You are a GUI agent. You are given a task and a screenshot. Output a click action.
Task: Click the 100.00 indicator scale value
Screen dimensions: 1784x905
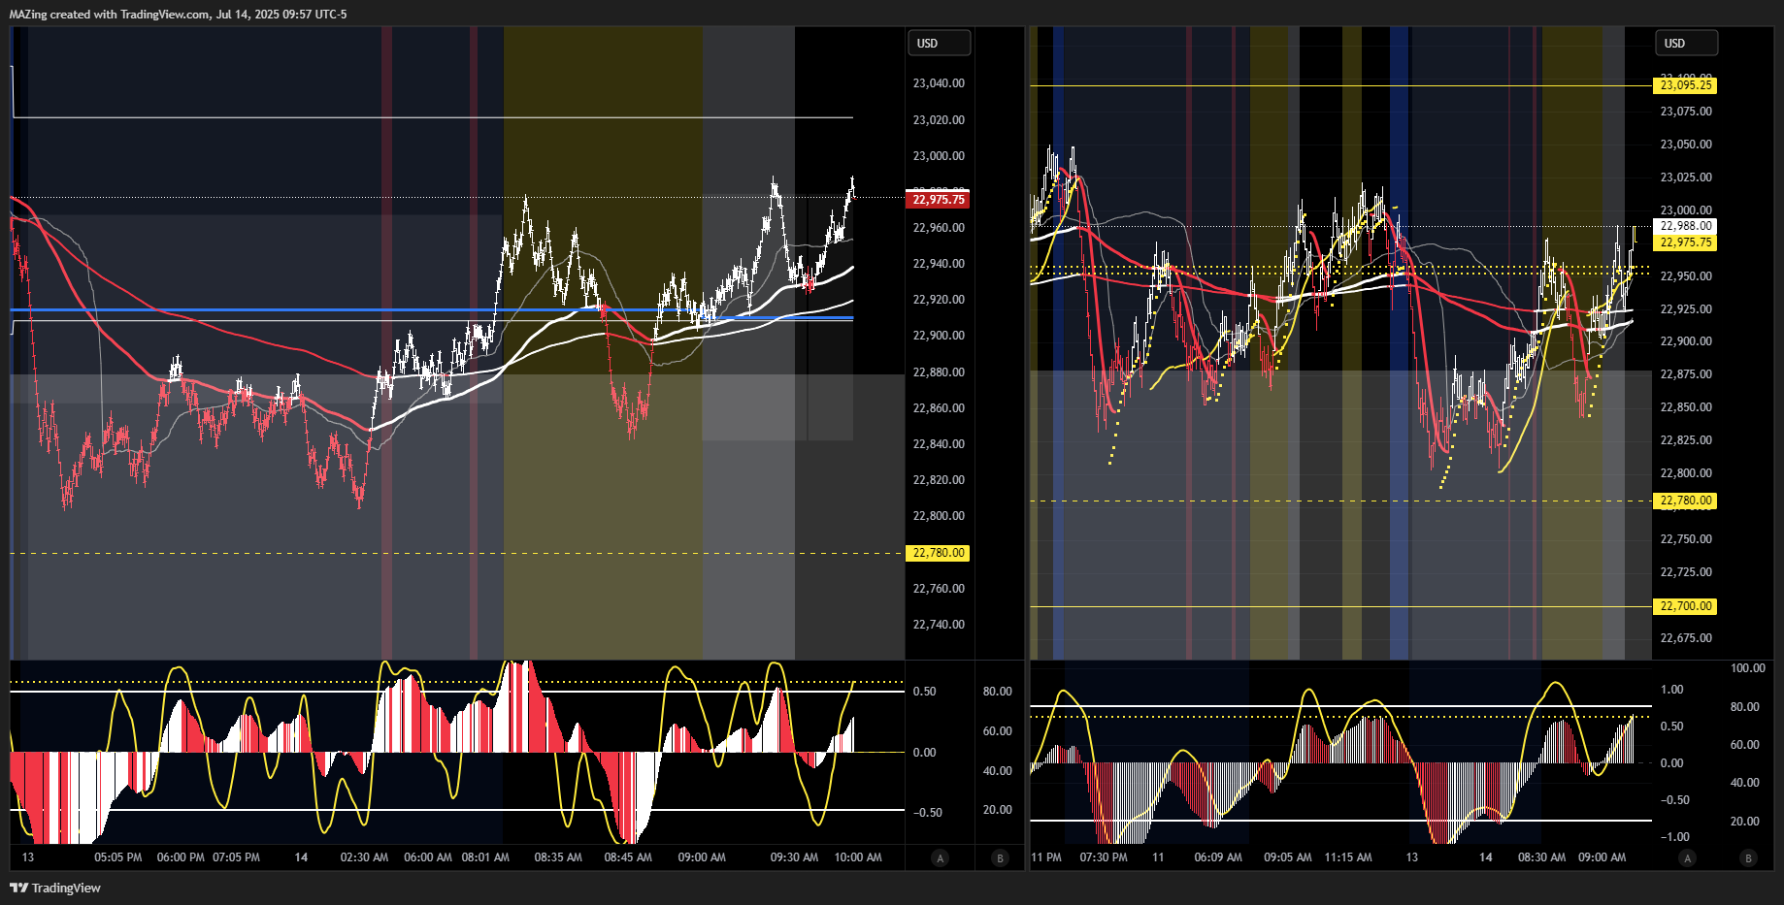point(1748,668)
